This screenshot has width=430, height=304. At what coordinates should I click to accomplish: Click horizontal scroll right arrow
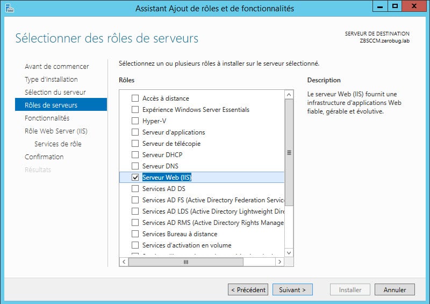click(279, 261)
